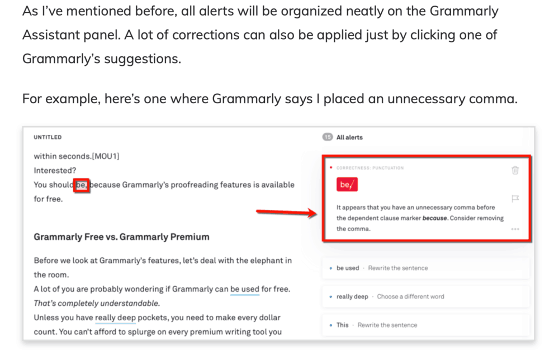Click the "Grammarly Free vs. Grammarly Premium" heading
Image resolution: width=559 pixels, height=361 pixels.
click(x=121, y=237)
